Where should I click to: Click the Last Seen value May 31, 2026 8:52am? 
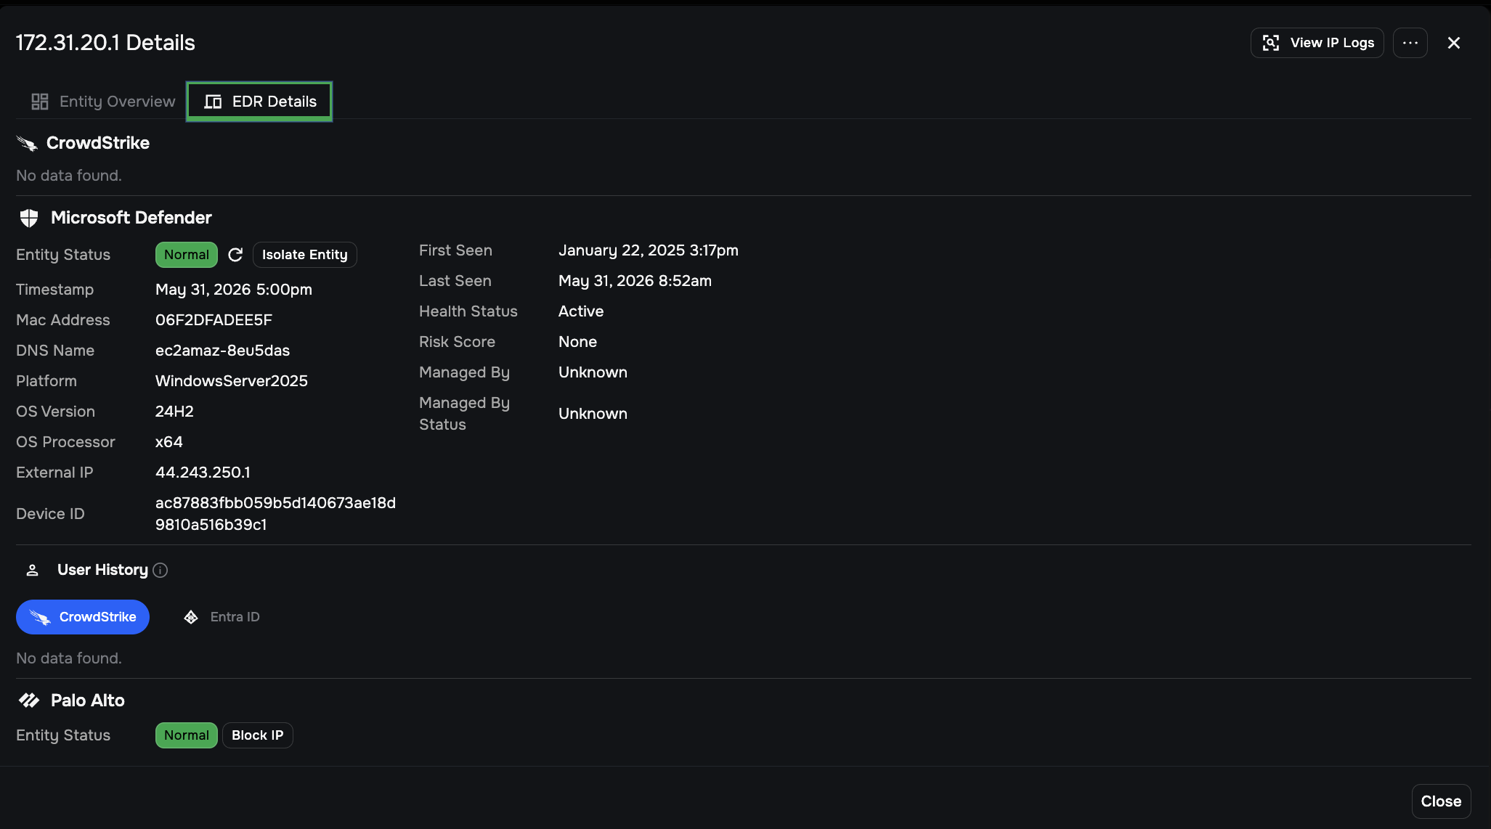(x=635, y=281)
